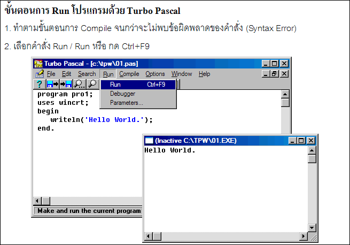
Task: Click the Help question mark toolbar icon
Action: 40,84
